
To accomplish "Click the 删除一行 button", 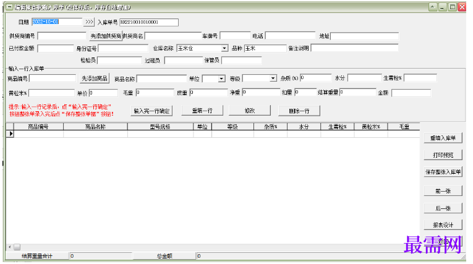I will 299,111.
